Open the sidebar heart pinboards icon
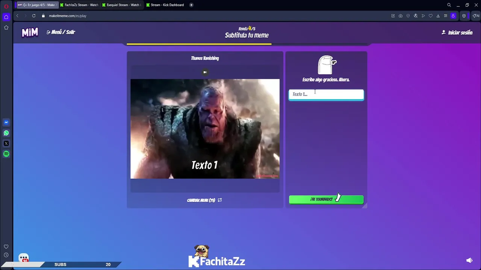481x270 pixels. [6, 246]
